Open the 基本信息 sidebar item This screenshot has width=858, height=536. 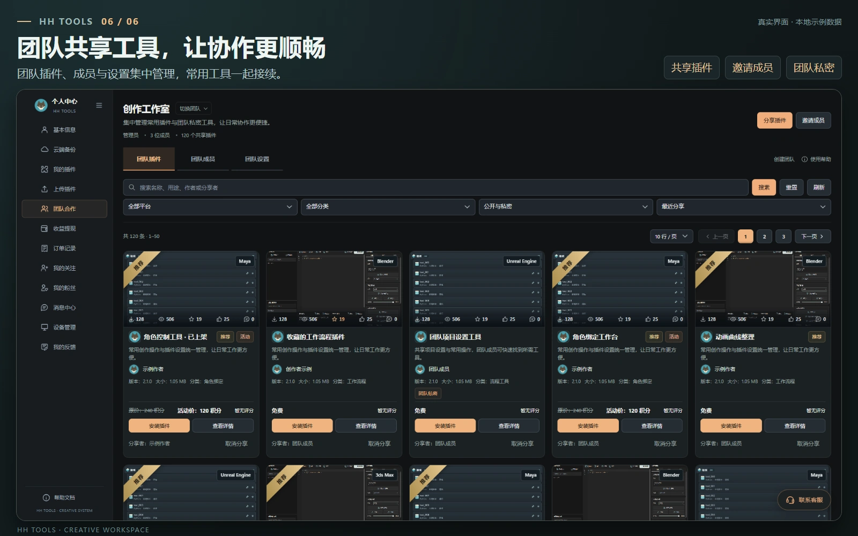64,130
